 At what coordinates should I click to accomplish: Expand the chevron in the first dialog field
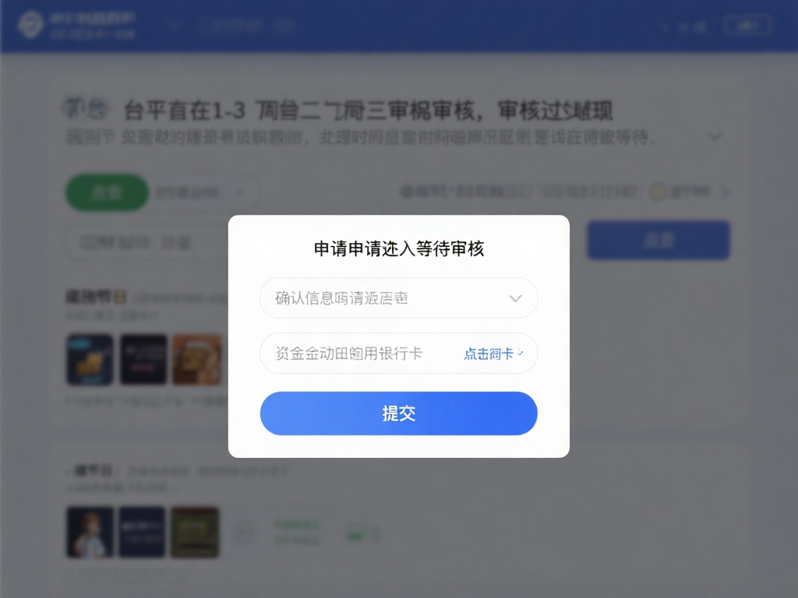pos(516,298)
